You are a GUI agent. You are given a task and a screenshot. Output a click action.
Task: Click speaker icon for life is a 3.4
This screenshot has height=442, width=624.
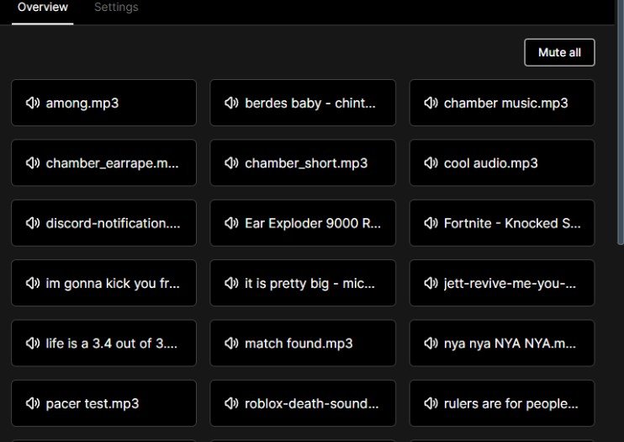coord(33,343)
